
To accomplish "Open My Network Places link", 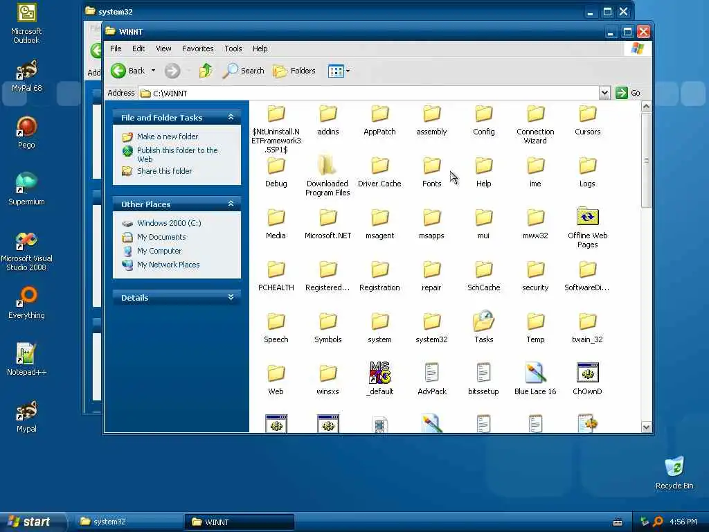I will point(168,265).
